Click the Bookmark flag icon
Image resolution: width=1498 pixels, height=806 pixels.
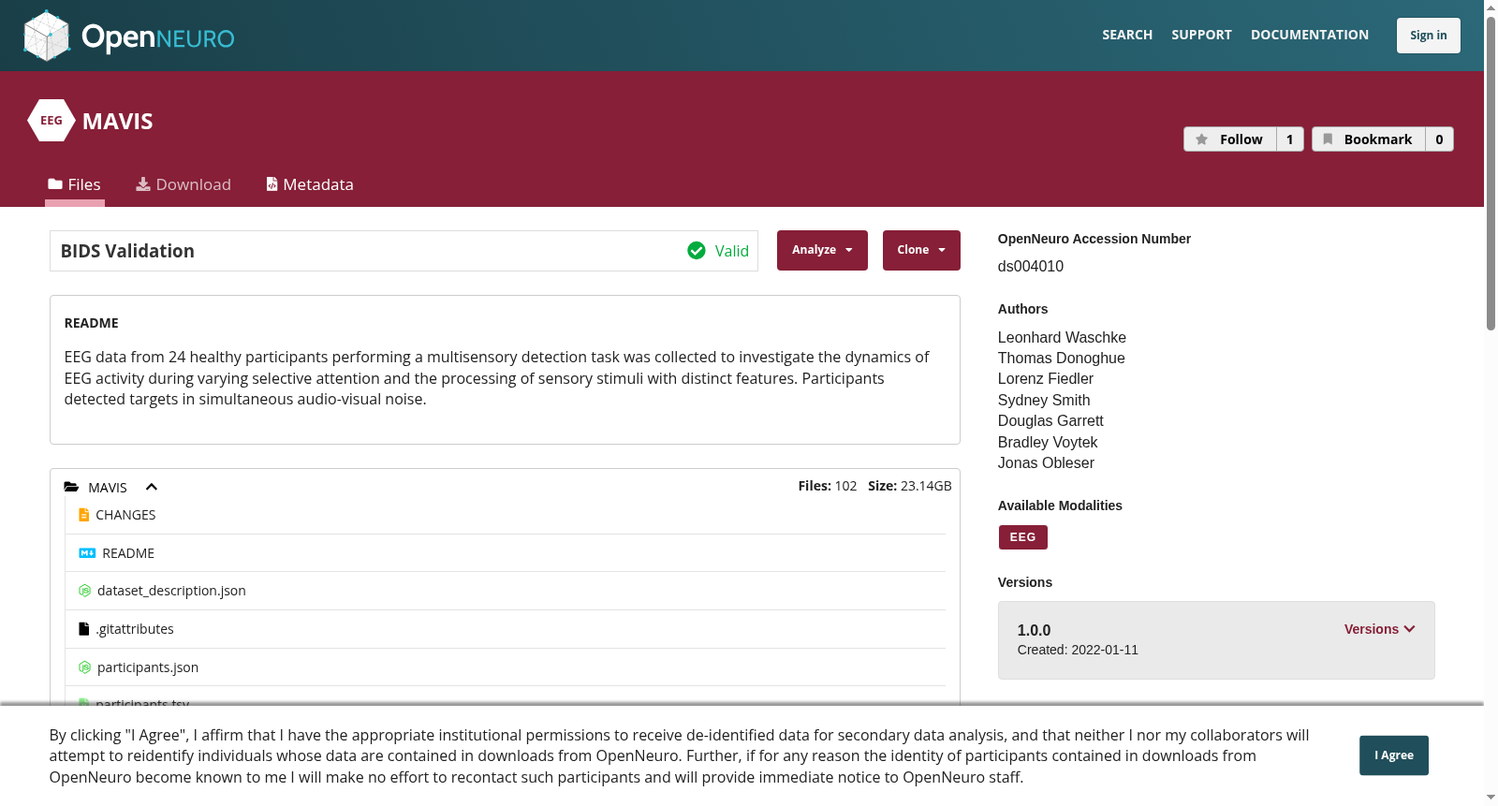(x=1328, y=139)
